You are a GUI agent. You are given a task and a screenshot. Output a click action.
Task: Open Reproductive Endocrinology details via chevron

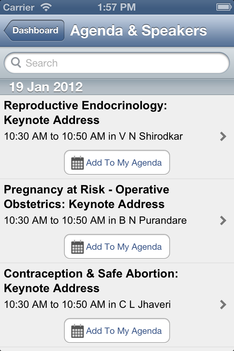(223, 137)
